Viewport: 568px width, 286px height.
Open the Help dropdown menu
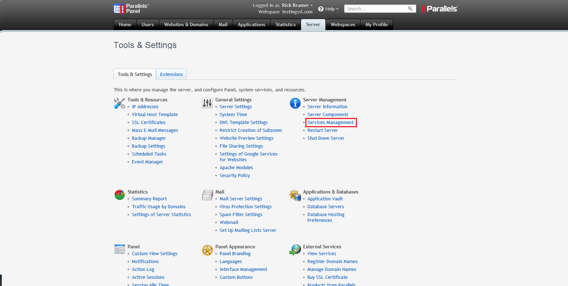pyautogui.click(x=328, y=9)
